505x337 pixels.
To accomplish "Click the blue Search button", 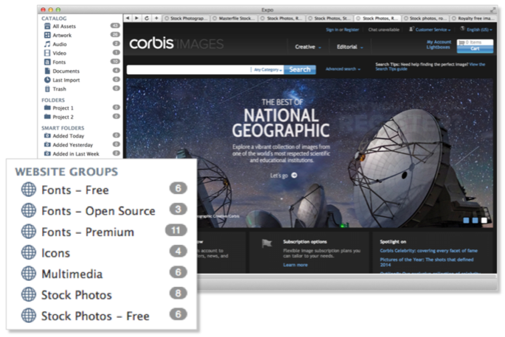I will pyautogui.click(x=300, y=69).
